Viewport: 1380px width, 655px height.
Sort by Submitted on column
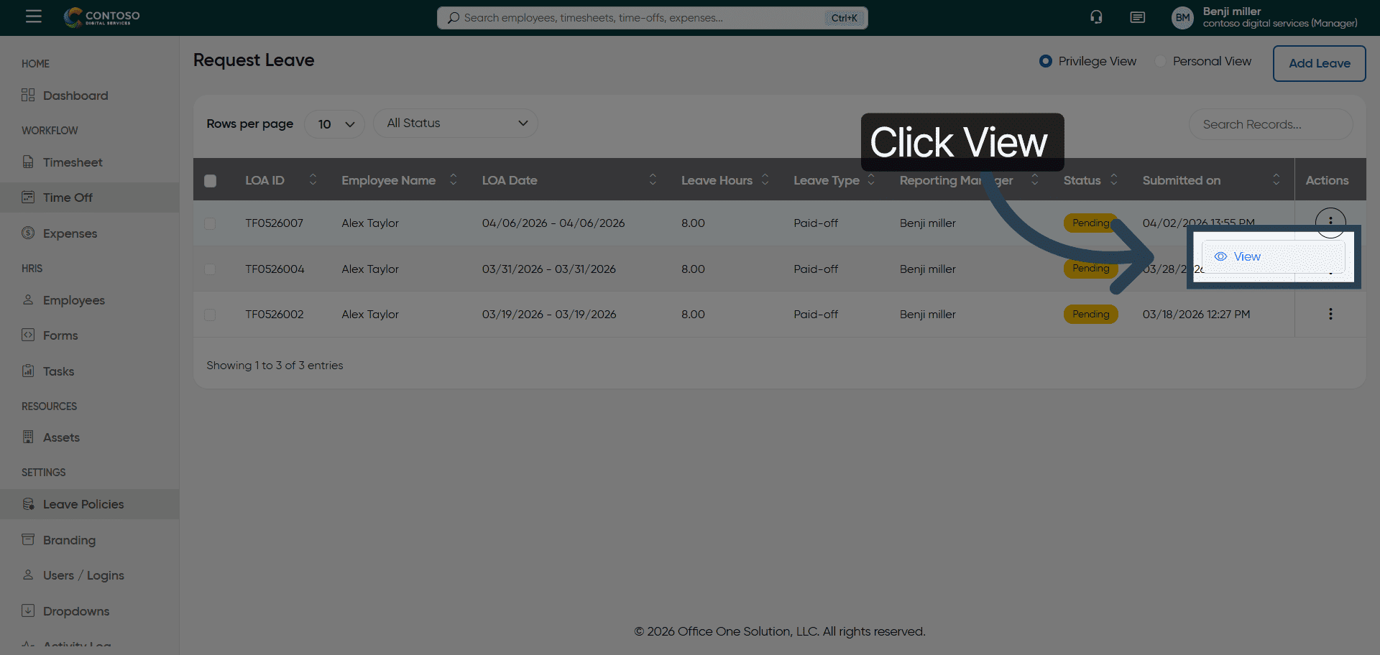(1276, 180)
